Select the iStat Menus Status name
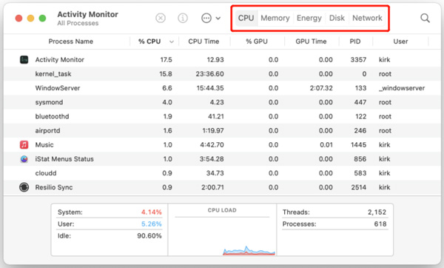The width and height of the screenshot is (444, 268). (x=64, y=159)
